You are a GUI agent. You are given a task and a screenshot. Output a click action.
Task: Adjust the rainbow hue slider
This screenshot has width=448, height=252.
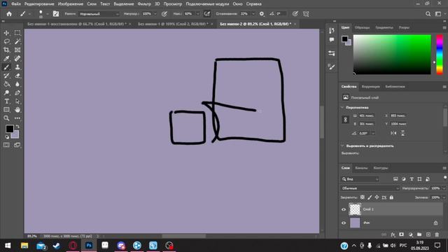(440, 55)
